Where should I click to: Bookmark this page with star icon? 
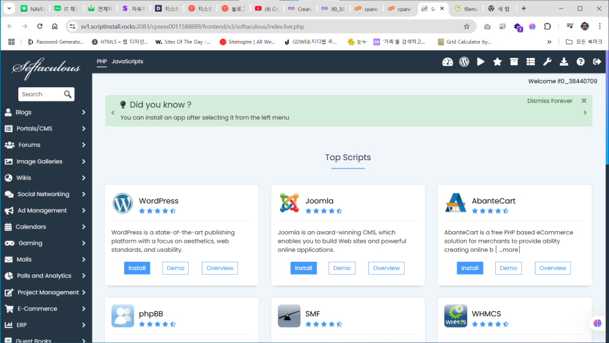coord(467,27)
